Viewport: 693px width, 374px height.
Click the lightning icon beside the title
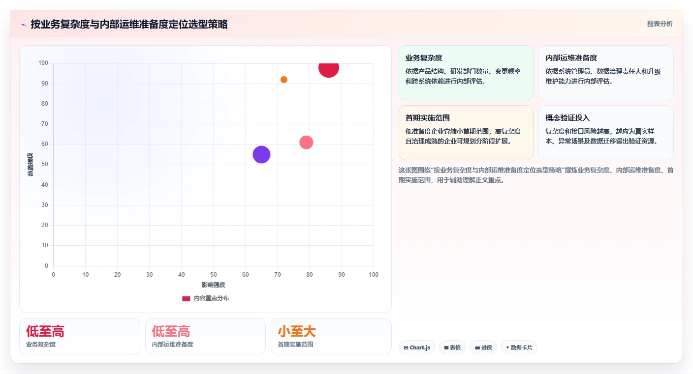(23, 25)
